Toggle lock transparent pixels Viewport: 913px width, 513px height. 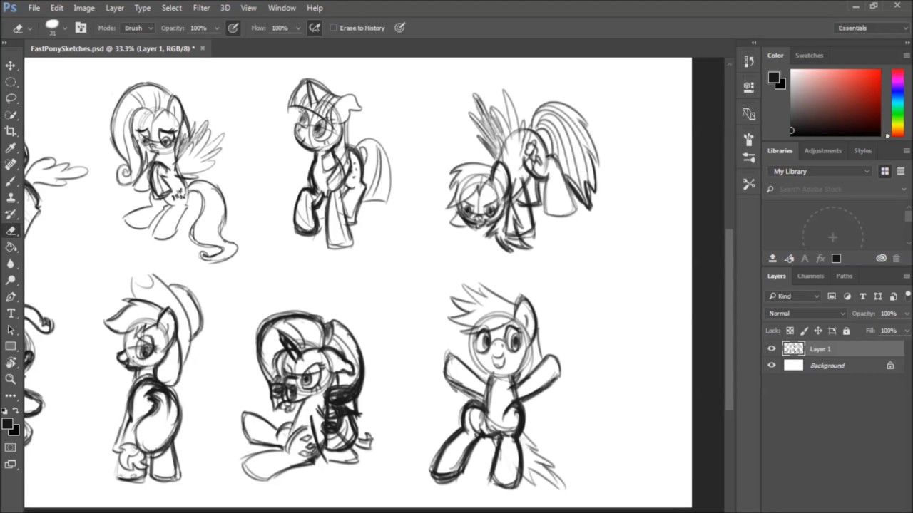click(x=790, y=331)
